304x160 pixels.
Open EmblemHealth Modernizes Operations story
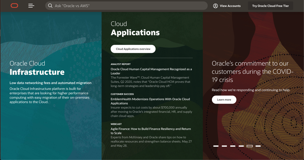[x=150, y=101]
